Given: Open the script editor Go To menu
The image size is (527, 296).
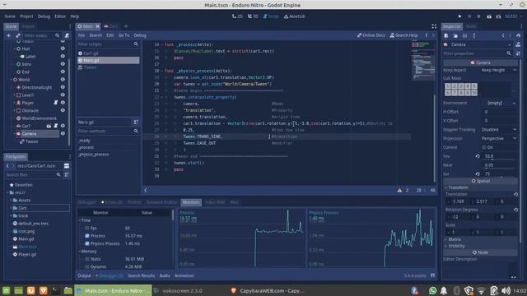Looking at the screenshot, I should tap(124, 35).
